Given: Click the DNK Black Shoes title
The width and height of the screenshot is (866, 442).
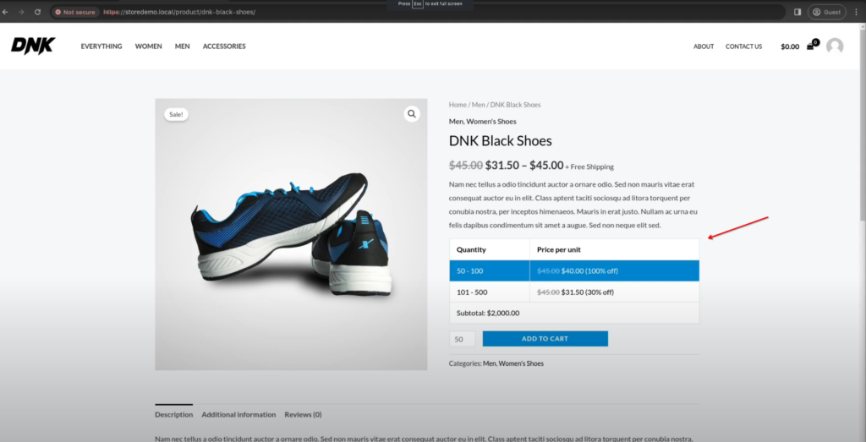Looking at the screenshot, I should click(501, 140).
